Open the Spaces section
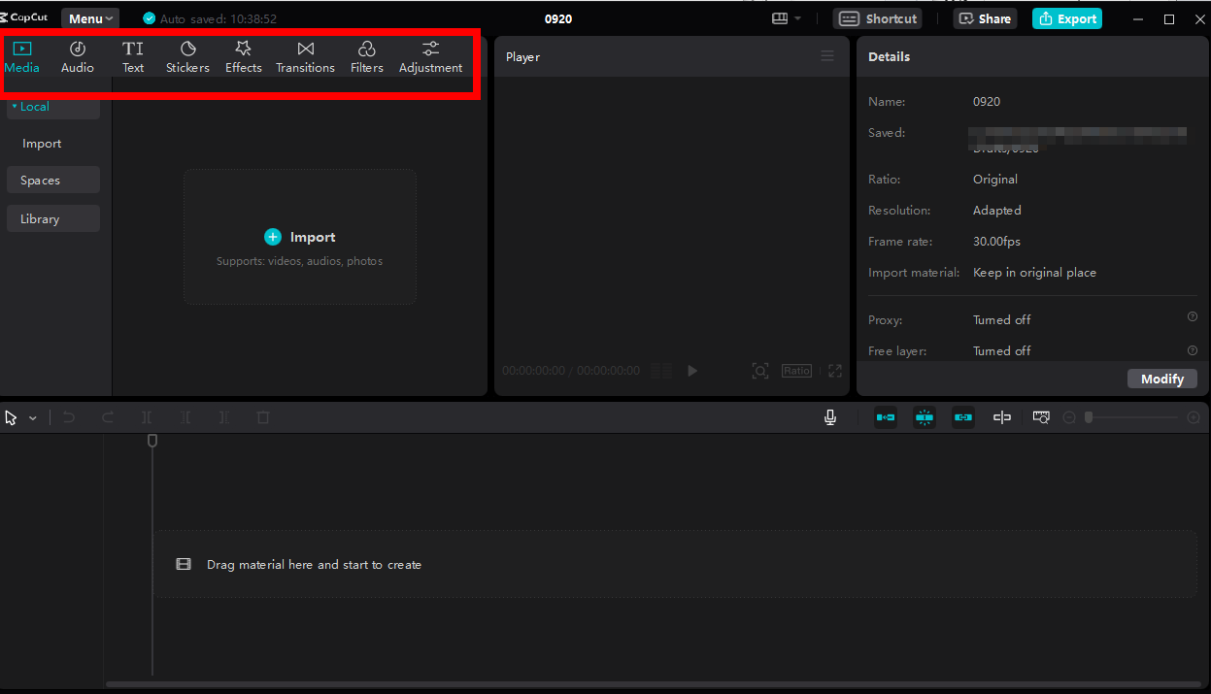This screenshot has height=694, width=1211. (52, 180)
